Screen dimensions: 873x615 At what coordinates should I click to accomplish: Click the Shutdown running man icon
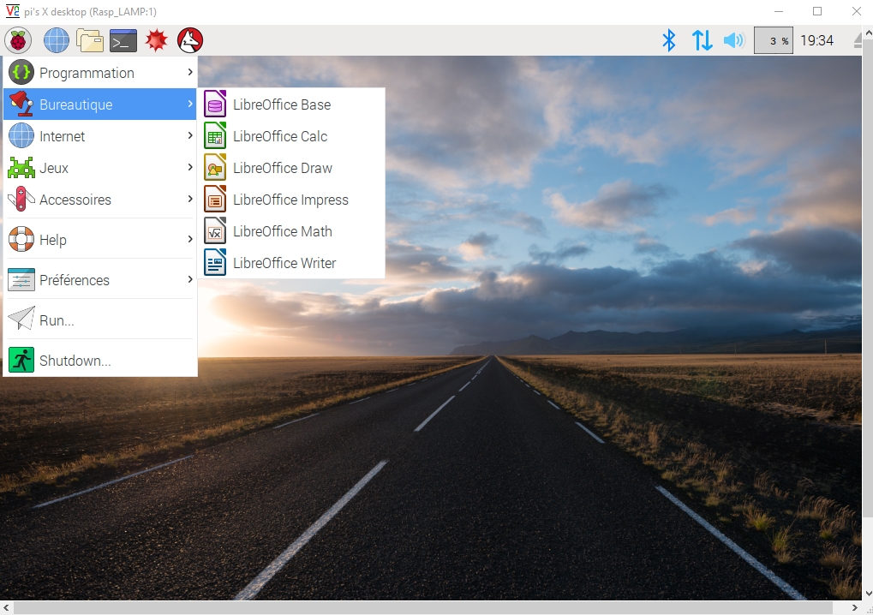[x=21, y=360]
